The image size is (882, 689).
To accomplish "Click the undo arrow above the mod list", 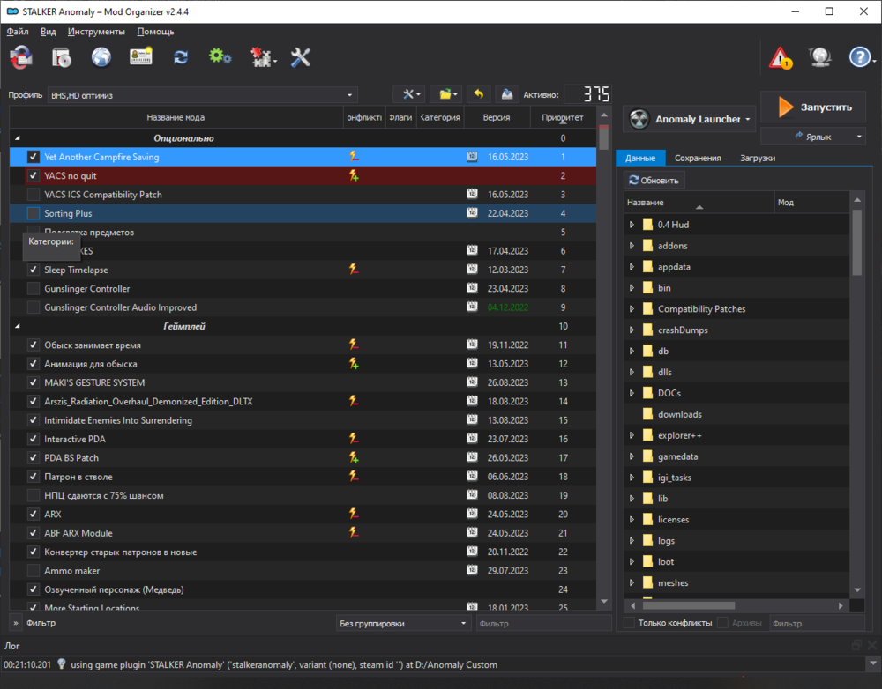I will point(478,94).
